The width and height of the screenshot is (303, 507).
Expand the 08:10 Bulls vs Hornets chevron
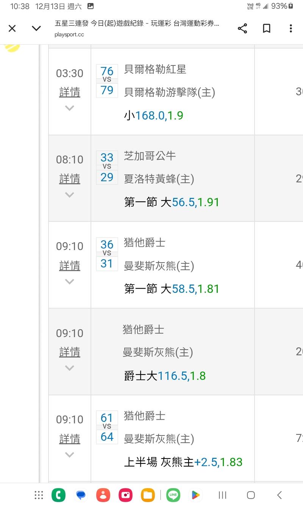(x=69, y=195)
